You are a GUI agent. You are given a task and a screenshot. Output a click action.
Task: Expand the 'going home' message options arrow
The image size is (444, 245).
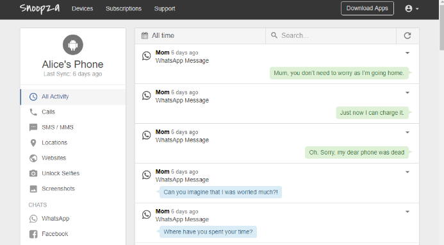407,53
